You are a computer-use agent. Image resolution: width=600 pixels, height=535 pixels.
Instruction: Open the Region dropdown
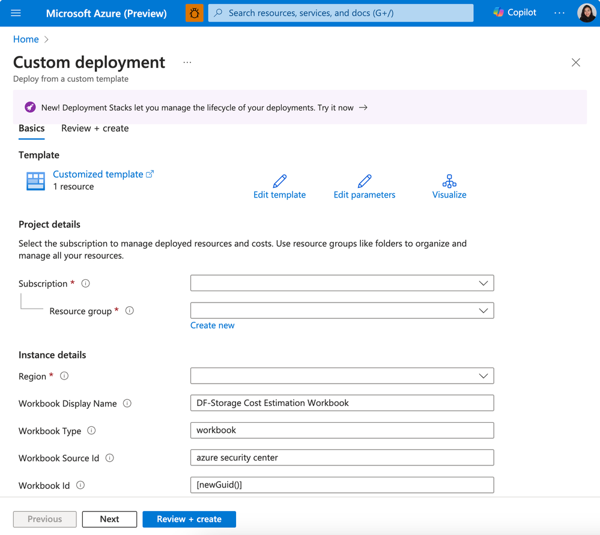342,376
